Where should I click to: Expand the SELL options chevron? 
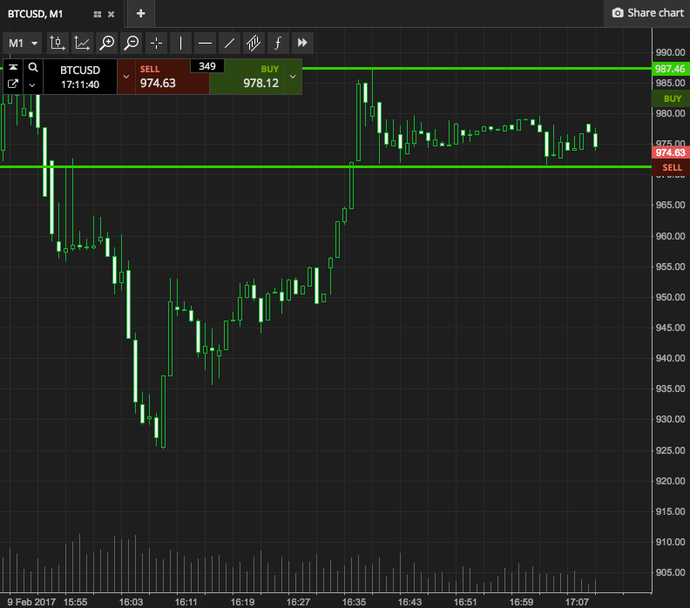(x=126, y=77)
